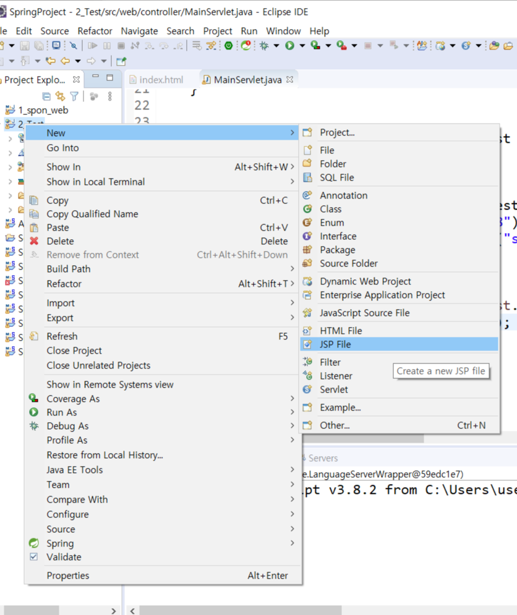Click the Back navigation arrow icon

tap(65, 61)
